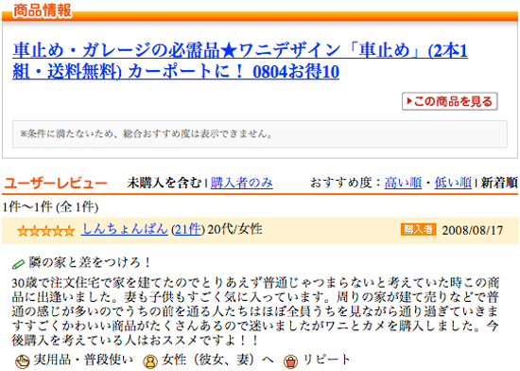The height and width of the screenshot is (371, 520).
Task: Click the おすすめ度： sort label
Action: coord(346,183)
